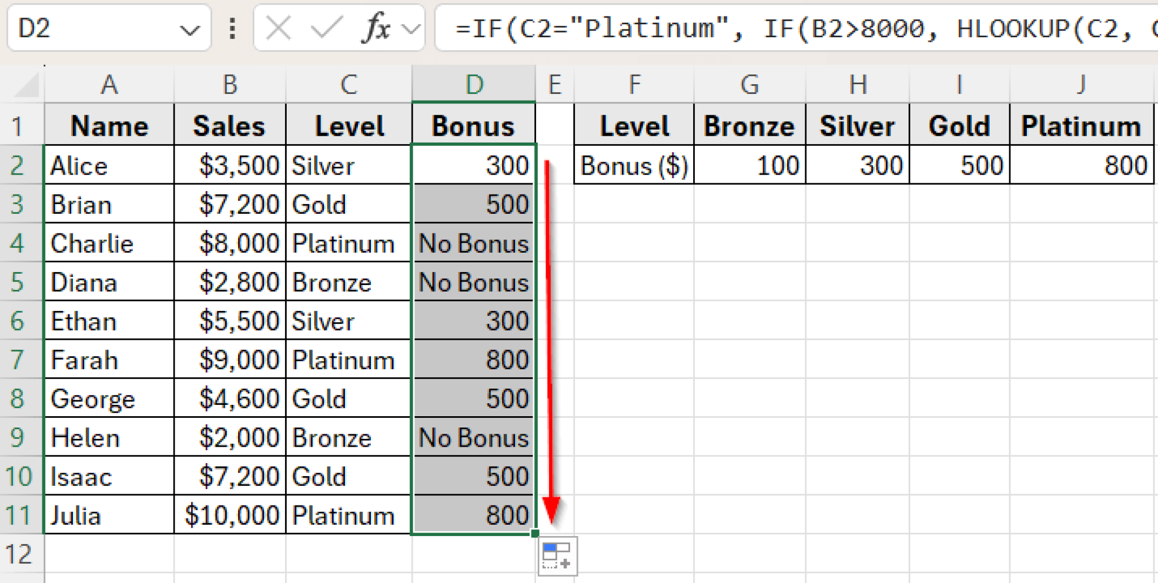
Task: Click the vertical ellipsis beside the Name Box
Action: [x=231, y=28]
